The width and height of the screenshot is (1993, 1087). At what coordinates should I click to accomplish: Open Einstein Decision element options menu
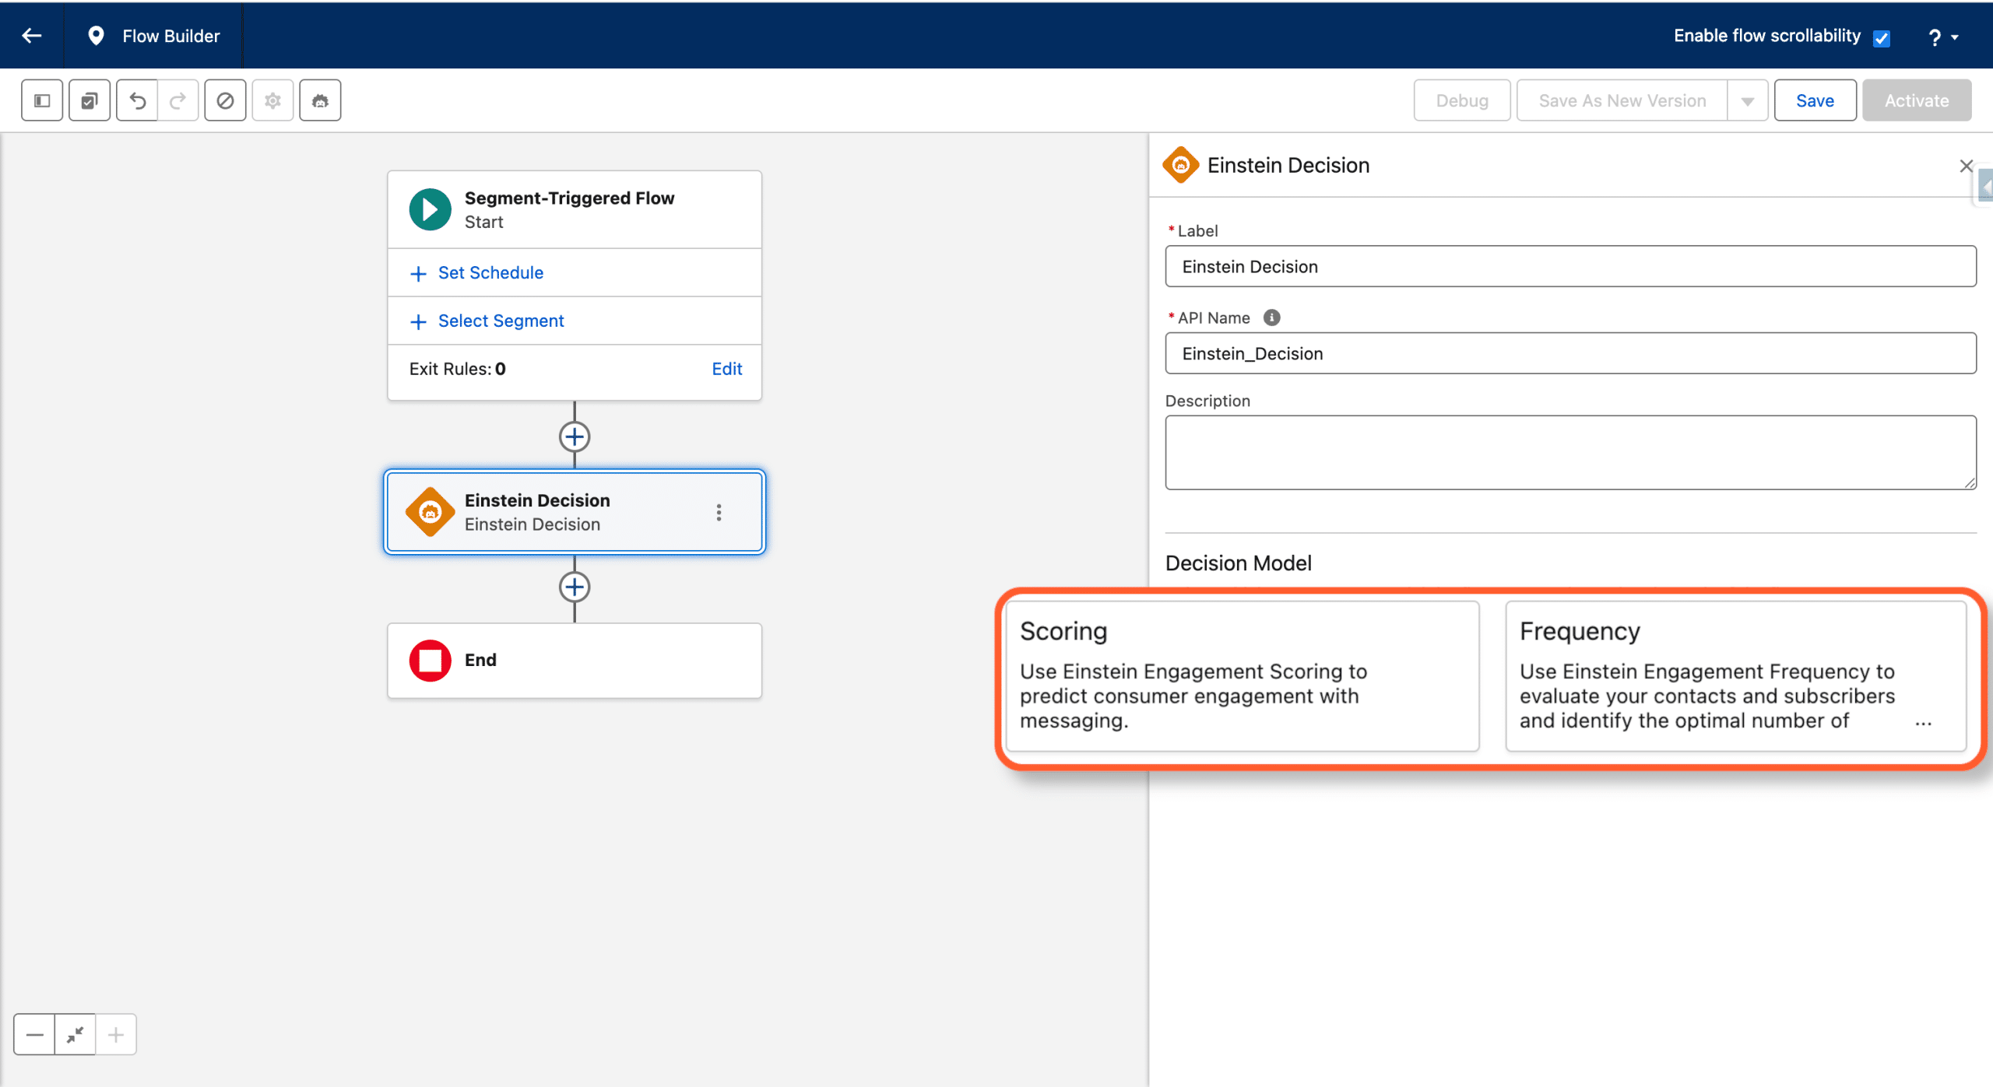coord(719,512)
